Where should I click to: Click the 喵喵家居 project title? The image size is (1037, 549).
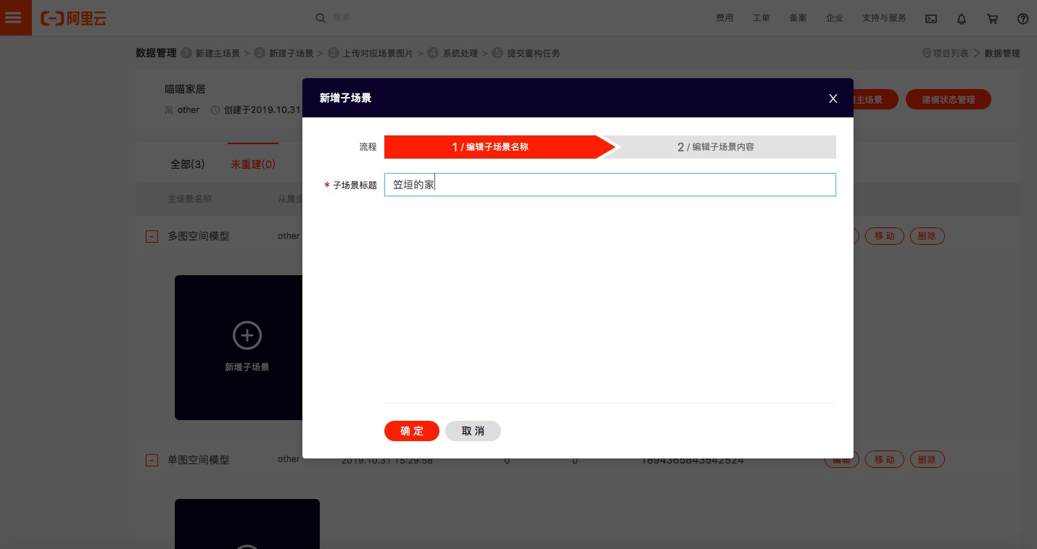185,89
